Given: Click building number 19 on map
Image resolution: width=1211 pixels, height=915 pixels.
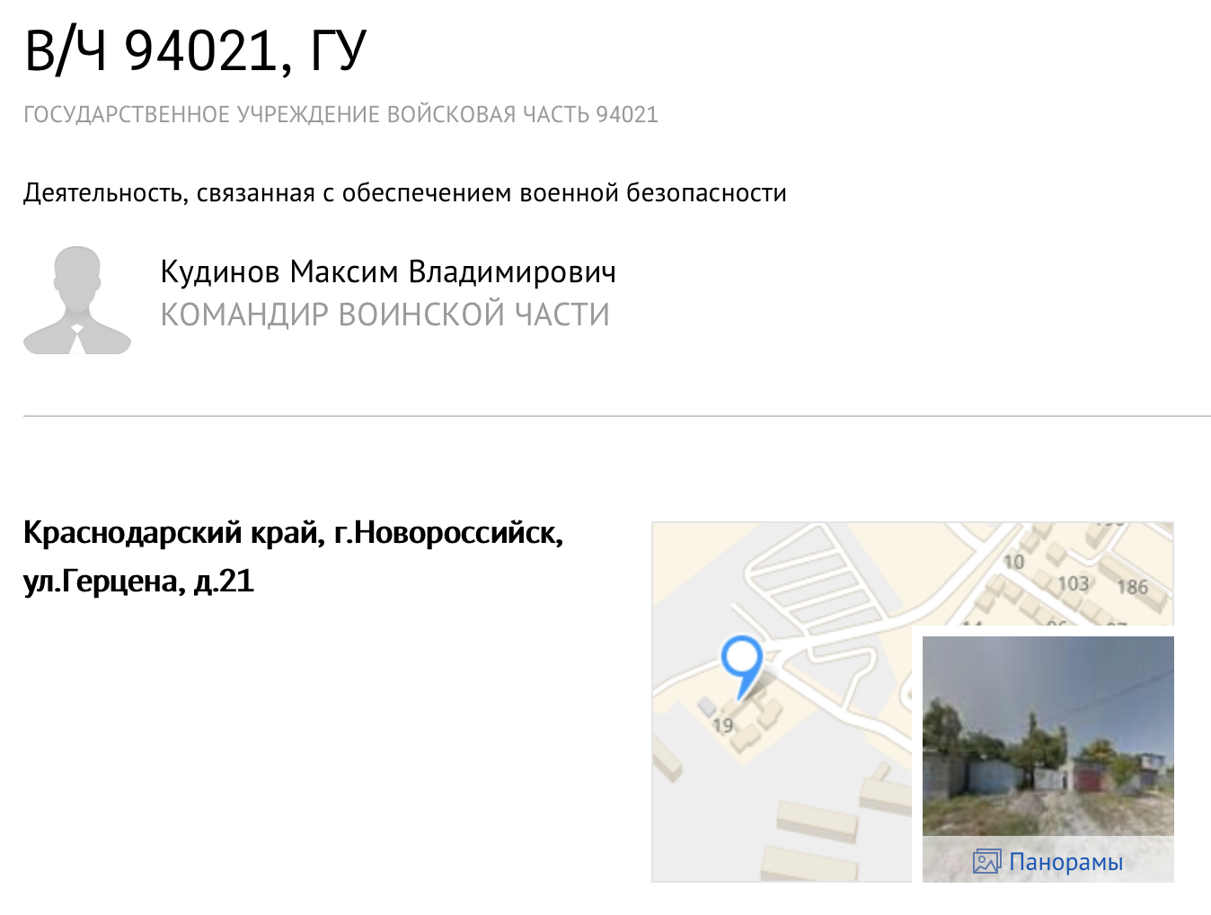Looking at the screenshot, I should (x=722, y=724).
